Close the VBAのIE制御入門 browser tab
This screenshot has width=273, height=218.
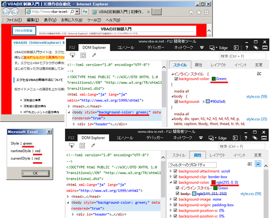coord(148,12)
